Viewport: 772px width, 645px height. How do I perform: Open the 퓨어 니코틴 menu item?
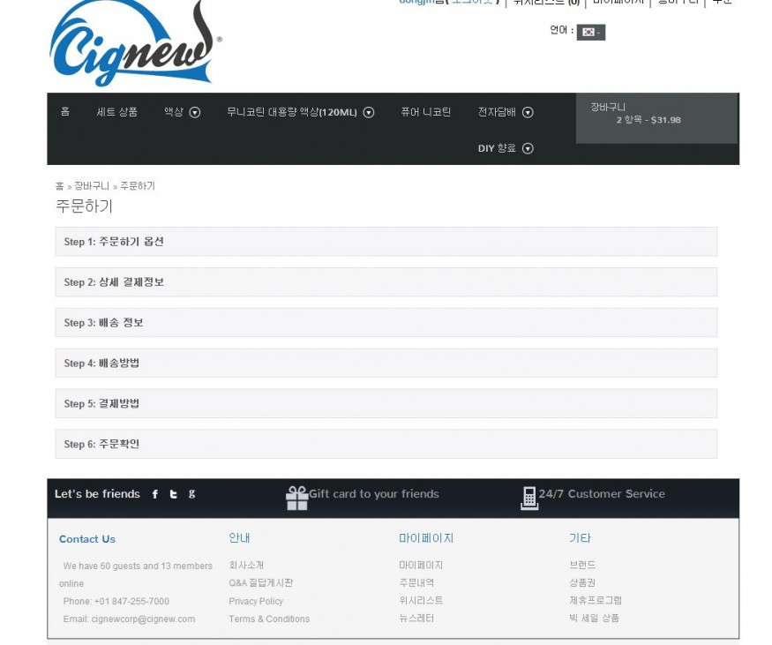pos(426,112)
